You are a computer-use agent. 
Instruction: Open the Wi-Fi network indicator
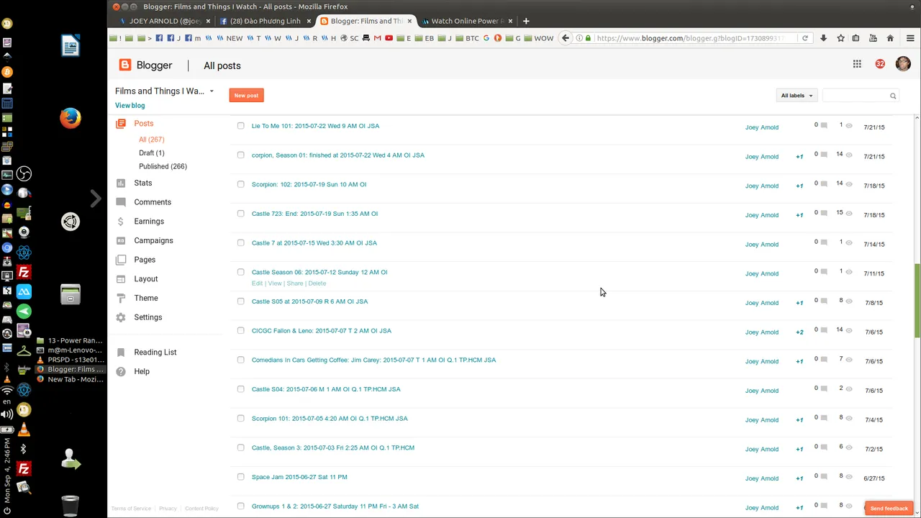[x=7, y=391]
